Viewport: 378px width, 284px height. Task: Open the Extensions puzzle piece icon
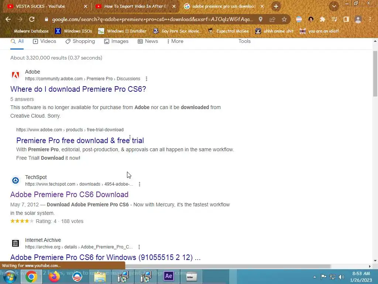pyautogui.click(x=322, y=19)
